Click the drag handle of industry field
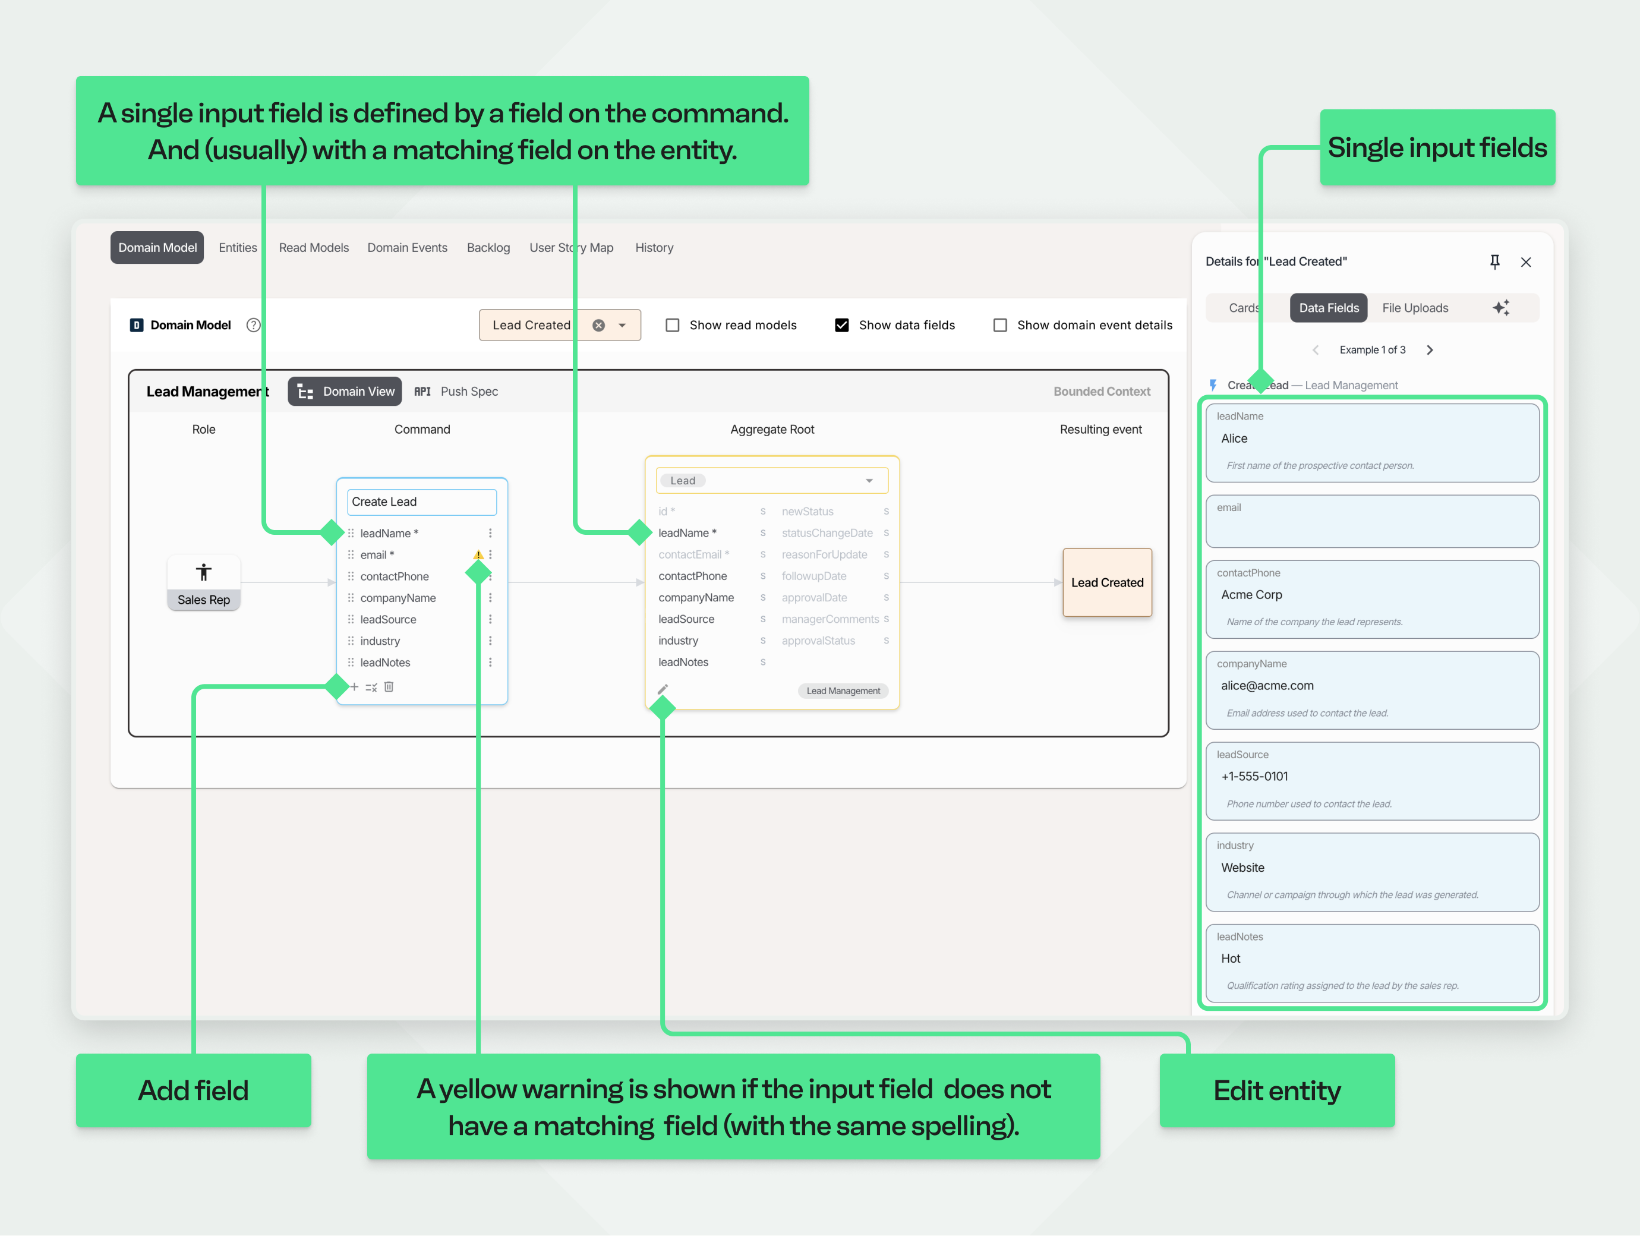The width and height of the screenshot is (1640, 1236). 351,641
